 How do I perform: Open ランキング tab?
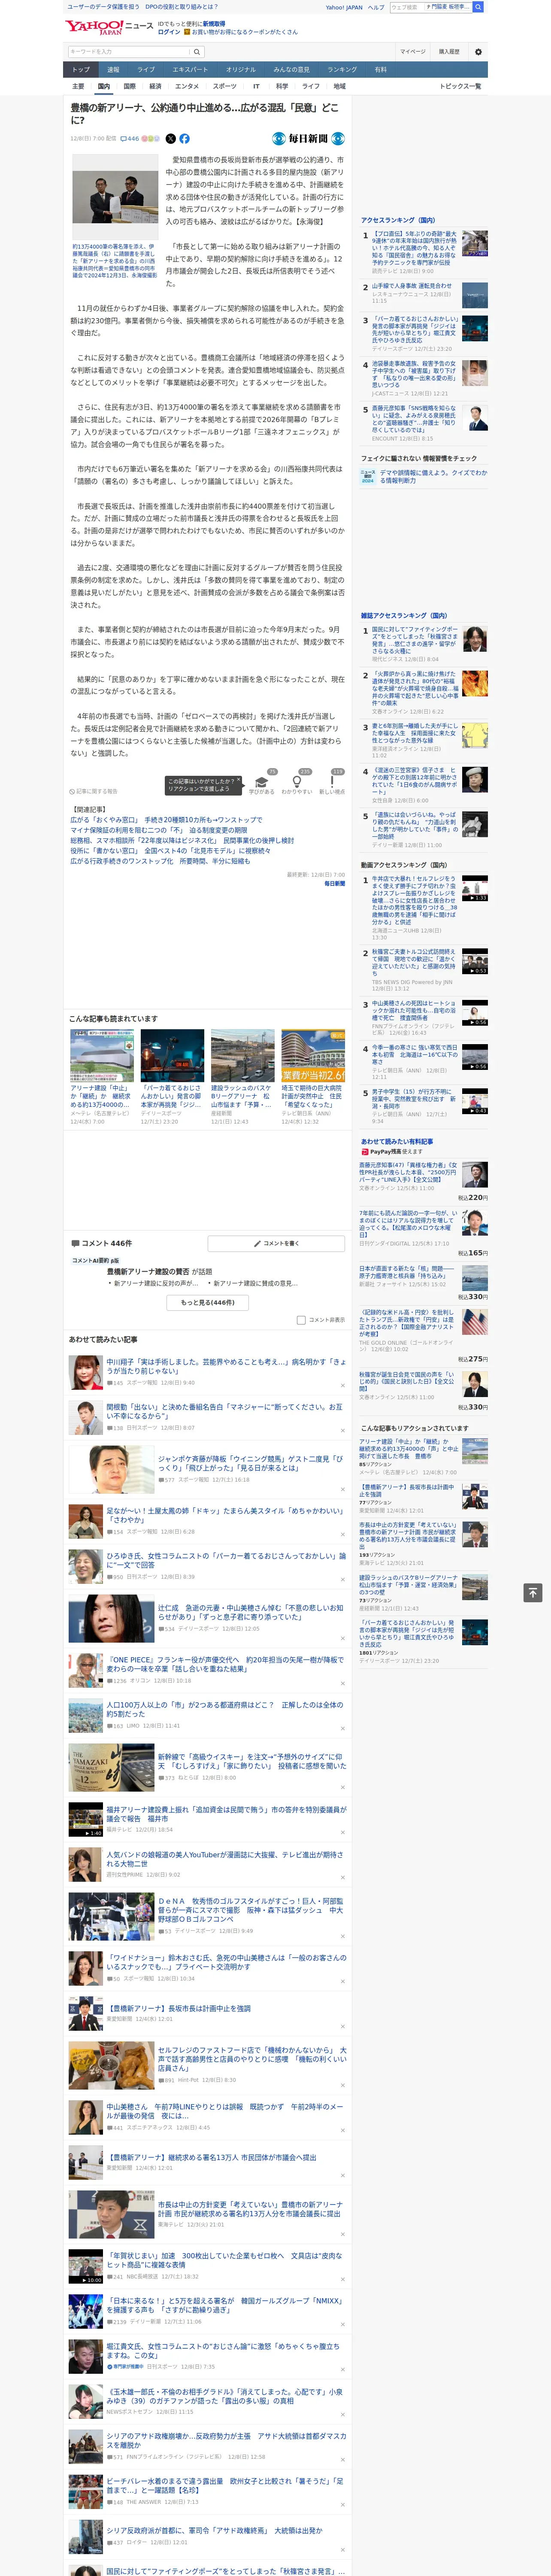pos(342,70)
